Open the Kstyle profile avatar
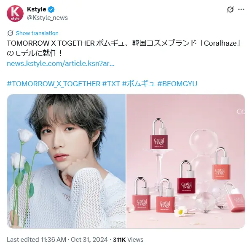 (x=15, y=14)
